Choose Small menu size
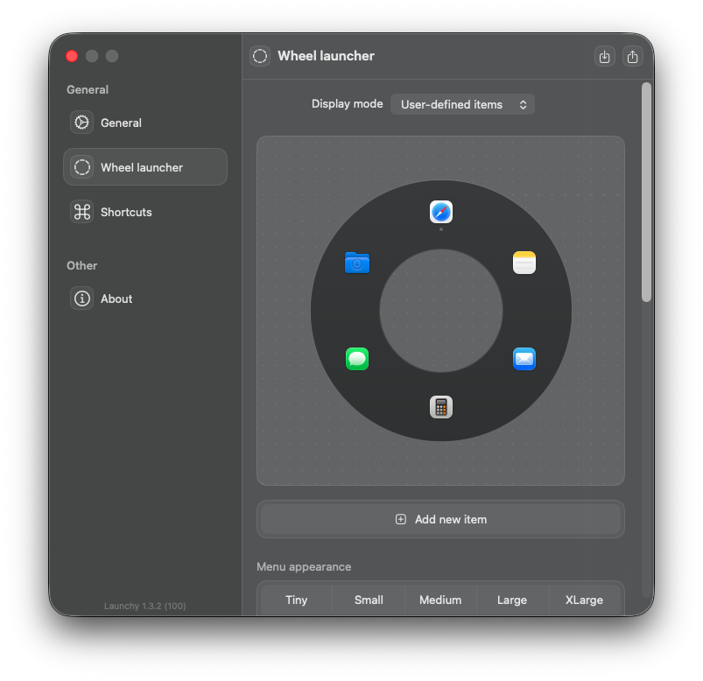Image resolution: width=703 pixels, height=681 pixels. [369, 600]
